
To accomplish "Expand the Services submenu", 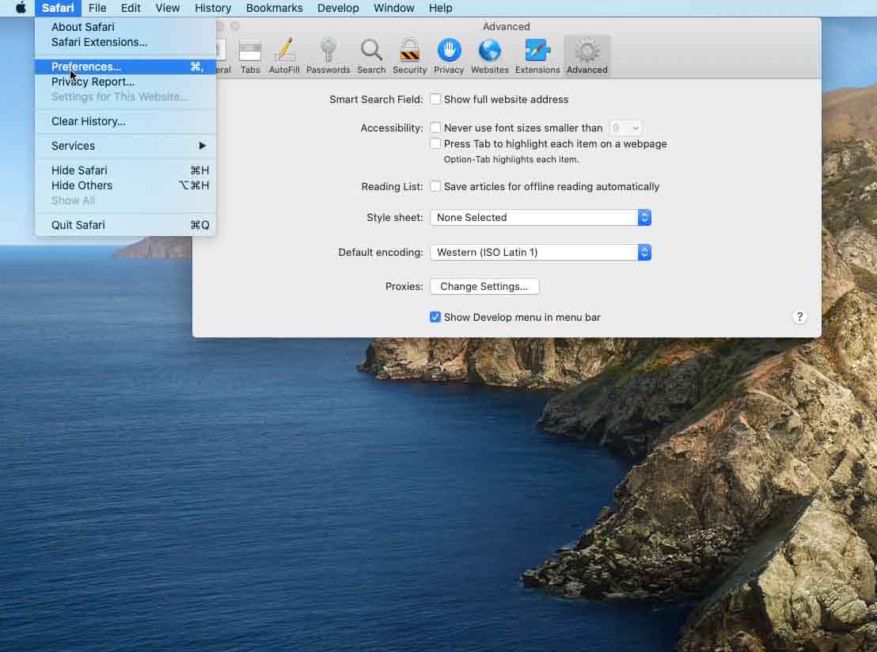I will coord(125,146).
